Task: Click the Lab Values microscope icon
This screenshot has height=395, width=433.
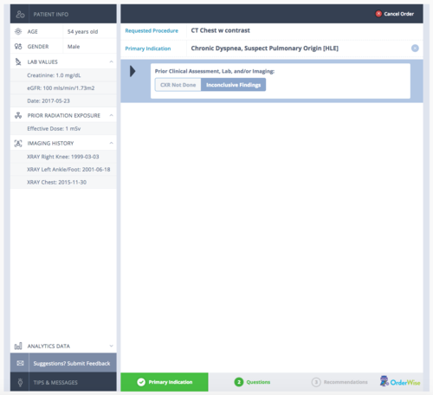Action: pos(18,62)
